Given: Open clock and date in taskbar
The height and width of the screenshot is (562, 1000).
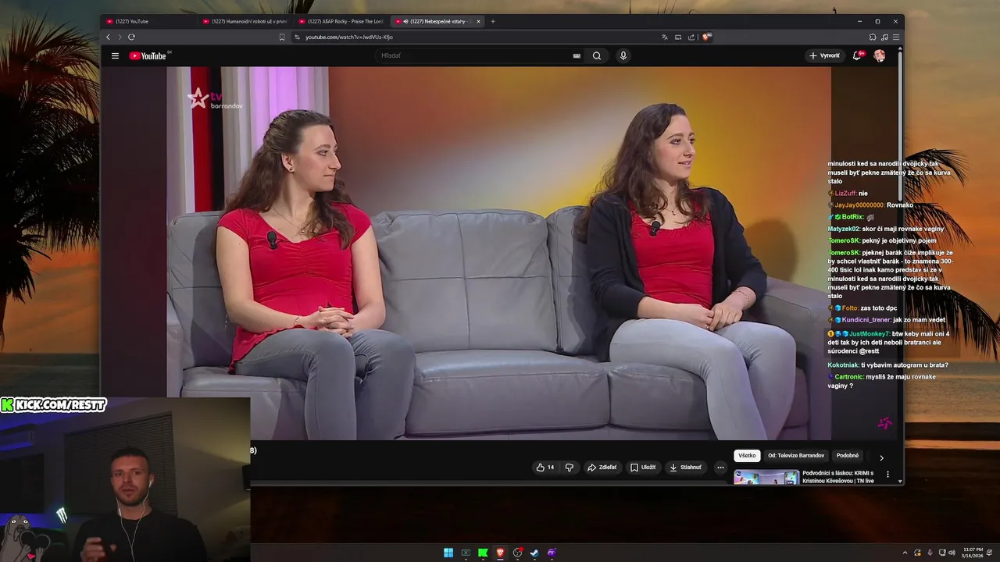Looking at the screenshot, I should click(x=973, y=553).
